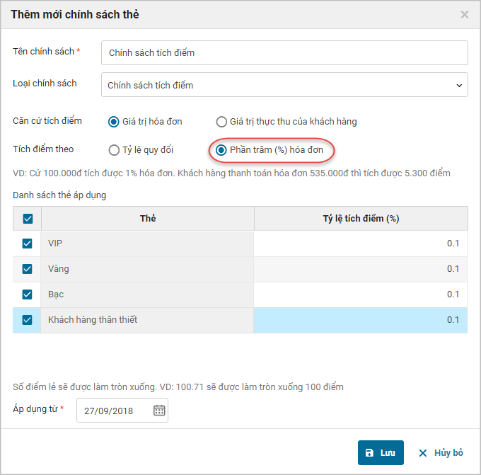Screen dimensions: 481x475
Task: Click the Tên chính sách input field
Action: (x=284, y=52)
